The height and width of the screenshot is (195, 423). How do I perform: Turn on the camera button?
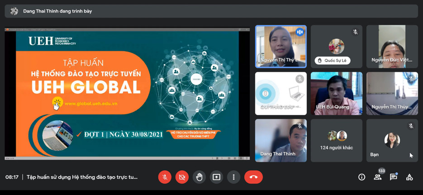coord(182,177)
